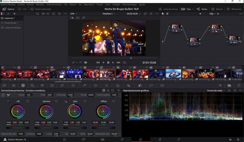The height and width of the screenshot is (142, 244).
Task: Toggle the Línea de tiempo panel
Action: pyautogui.click(x=168, y=9)
